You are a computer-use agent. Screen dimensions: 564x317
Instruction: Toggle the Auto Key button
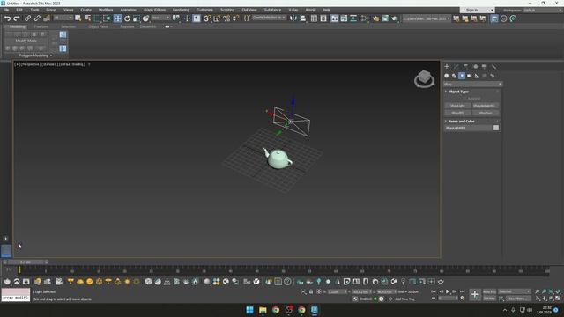pos(489,291)
